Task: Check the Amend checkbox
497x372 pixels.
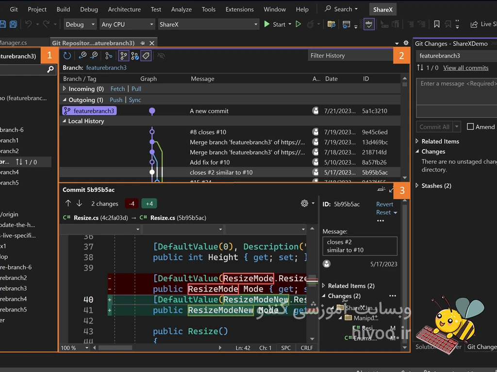Action: [470, 126]
